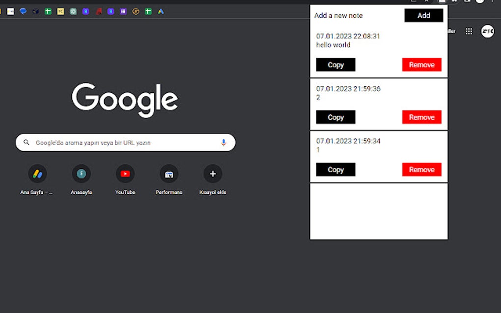Click the empty note area at popup bottom

pyautogui.click(x=378, y=211)
